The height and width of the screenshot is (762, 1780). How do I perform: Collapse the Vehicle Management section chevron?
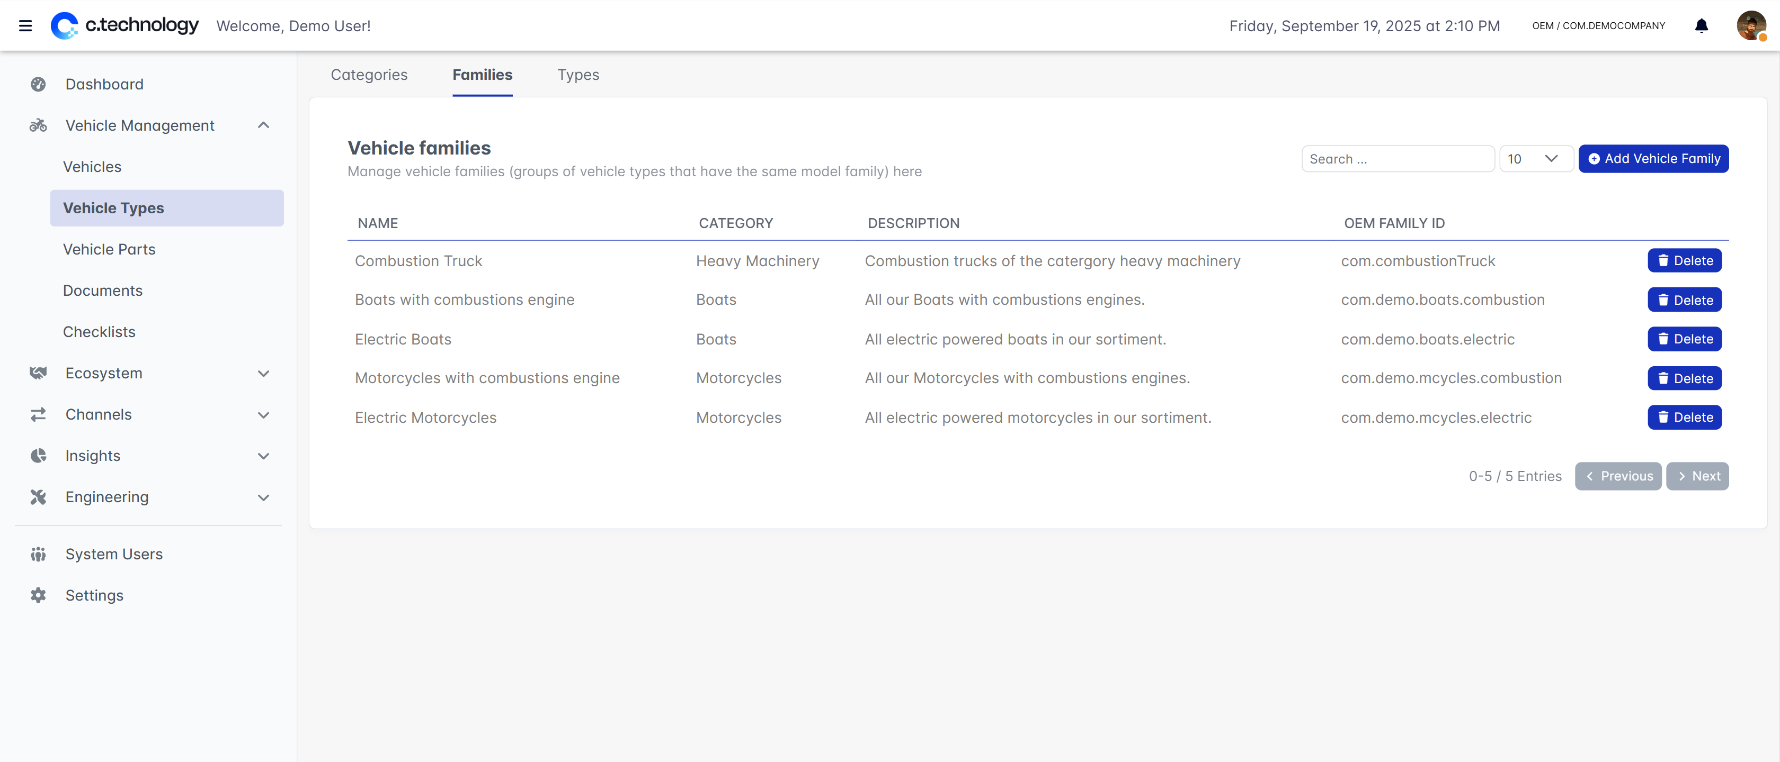pos(263,125)
